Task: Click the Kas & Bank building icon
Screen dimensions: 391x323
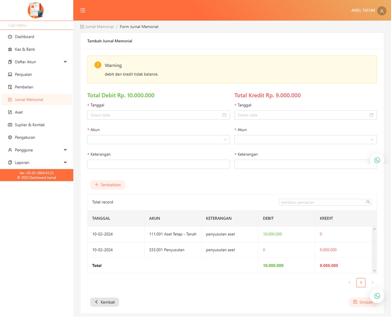Action: coord(10,49)
